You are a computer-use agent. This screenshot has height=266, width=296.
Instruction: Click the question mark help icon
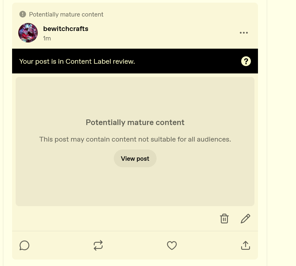click(246, 61)
